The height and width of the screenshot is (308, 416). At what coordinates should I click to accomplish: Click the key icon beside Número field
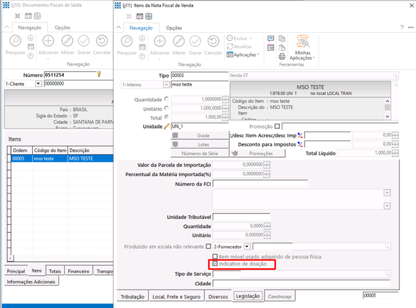pos(99,75)
